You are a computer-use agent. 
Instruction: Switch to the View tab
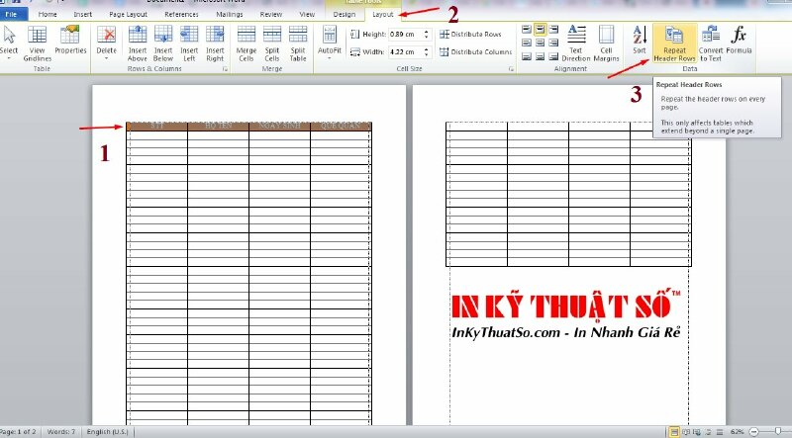coord(307,14)
